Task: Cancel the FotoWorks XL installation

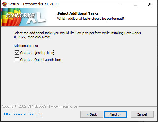Action: pos(142,114)
